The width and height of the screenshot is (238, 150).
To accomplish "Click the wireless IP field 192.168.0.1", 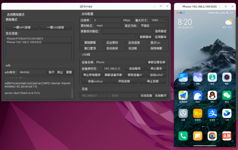I will tap(95, 96).
